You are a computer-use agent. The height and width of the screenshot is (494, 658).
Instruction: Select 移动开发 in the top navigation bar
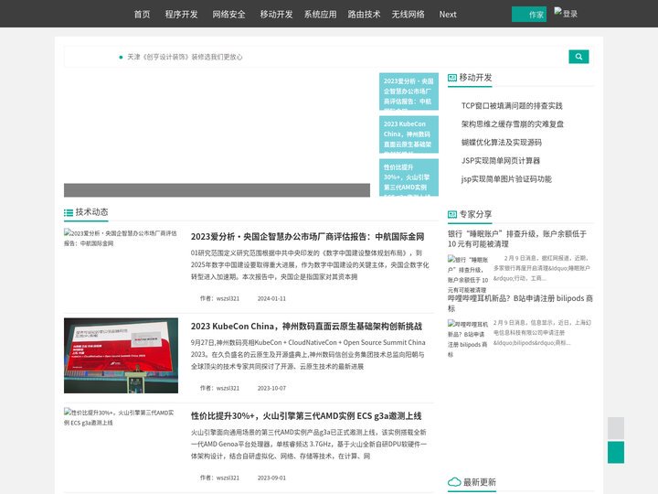coord(276,15)
